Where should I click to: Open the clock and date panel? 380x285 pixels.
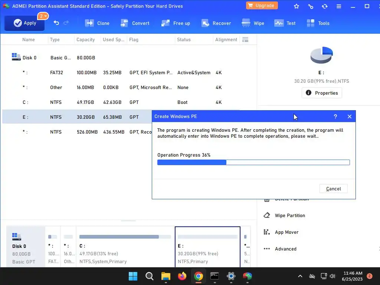point(353,276)
